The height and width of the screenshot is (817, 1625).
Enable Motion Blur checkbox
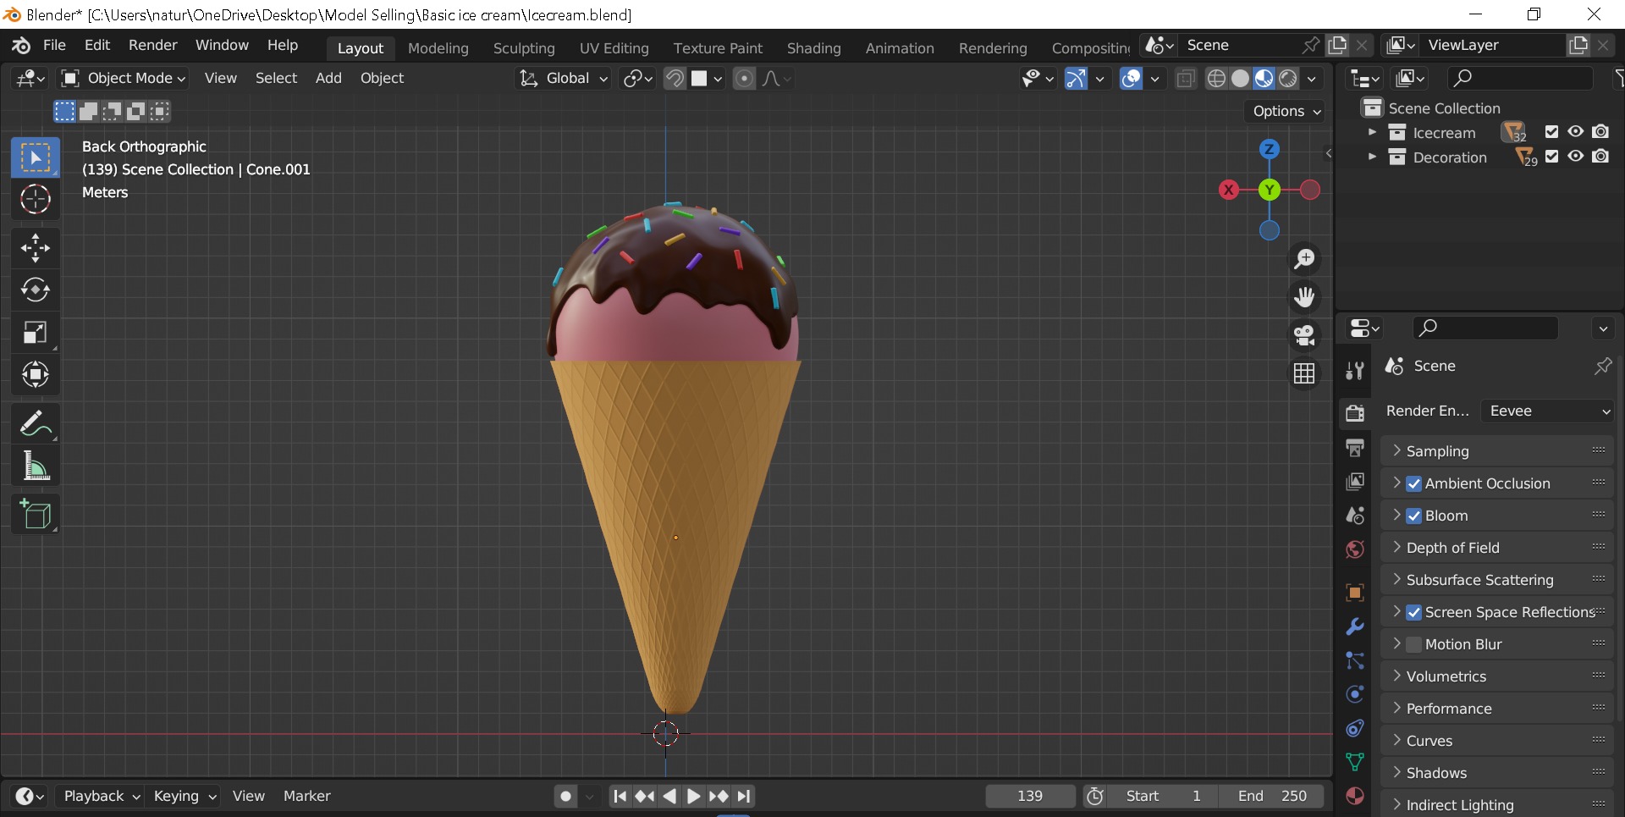click(1413, 645)
